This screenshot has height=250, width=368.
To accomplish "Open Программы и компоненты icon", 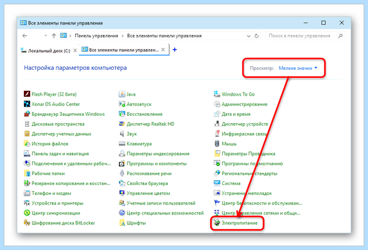I will 122,164.
